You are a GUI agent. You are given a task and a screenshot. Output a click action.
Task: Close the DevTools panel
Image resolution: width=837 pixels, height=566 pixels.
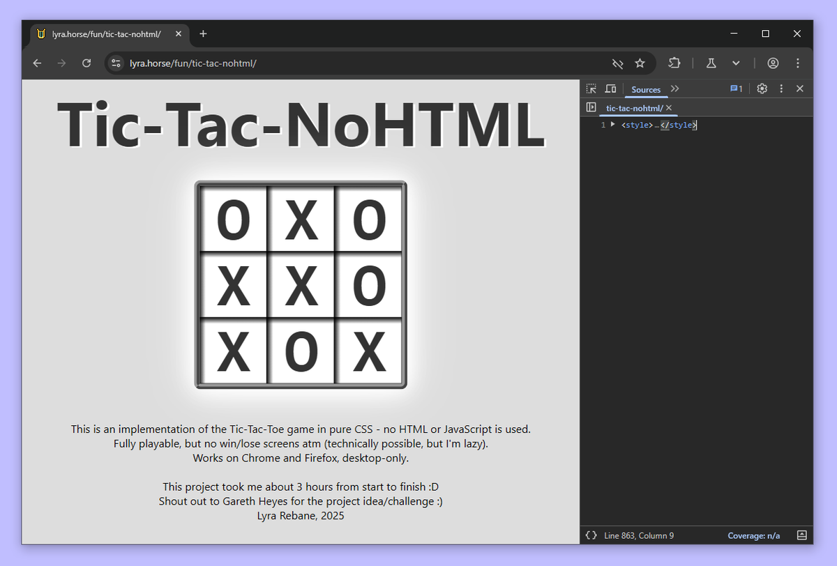pos(800,89)
